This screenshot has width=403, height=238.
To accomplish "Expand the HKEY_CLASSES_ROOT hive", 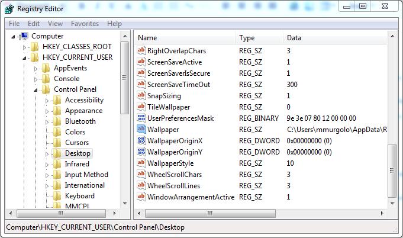I will coord(24,47).
